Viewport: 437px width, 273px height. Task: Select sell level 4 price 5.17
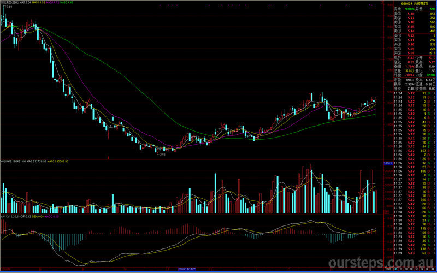click(x=411, y=18)
